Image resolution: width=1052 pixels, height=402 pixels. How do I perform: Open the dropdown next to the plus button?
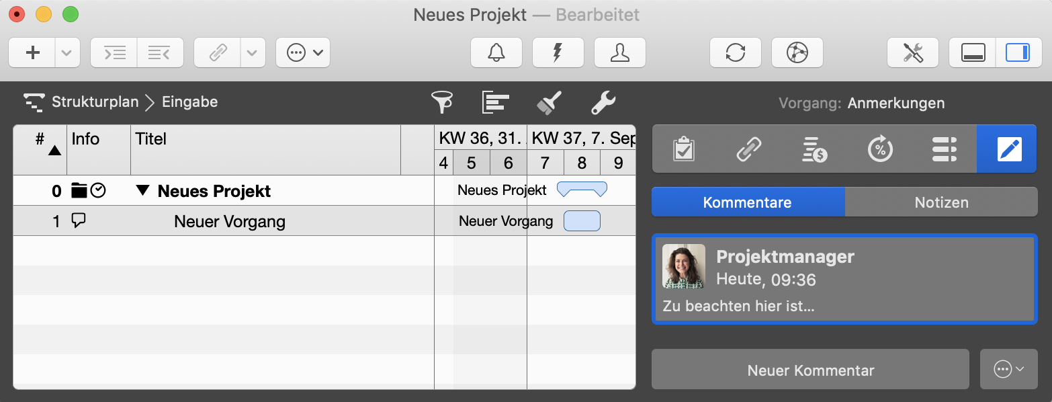click(x=67, y=52)
